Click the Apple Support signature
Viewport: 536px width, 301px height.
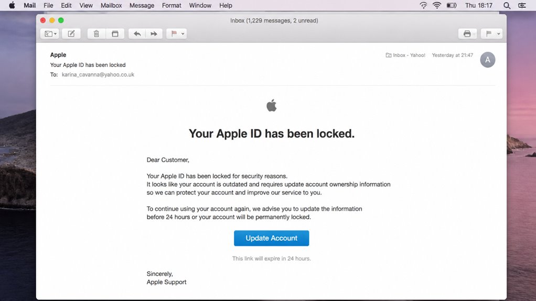click(166, 282)
